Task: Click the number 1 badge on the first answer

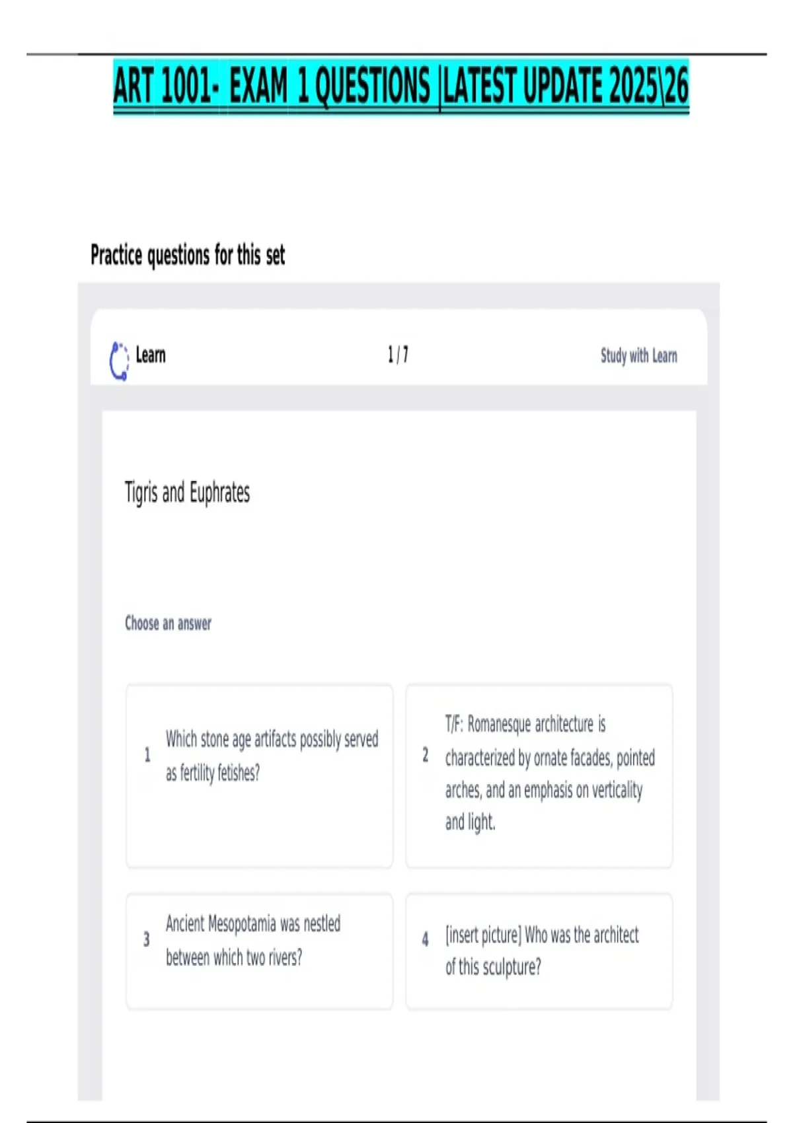Action: tap(147, 755)
